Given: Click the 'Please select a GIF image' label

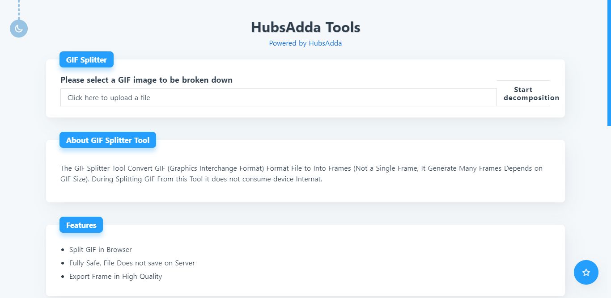Looking at the screenshot, I should (146, 80).
